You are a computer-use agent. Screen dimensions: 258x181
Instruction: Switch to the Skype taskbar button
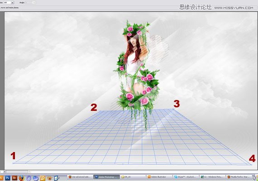coord(186,177)
